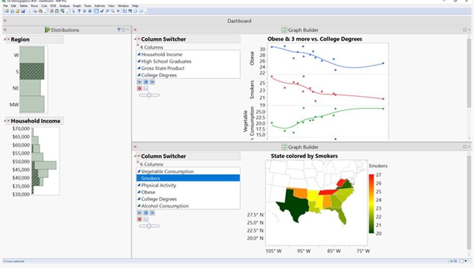The width and height of the screenshot is (474, 268).
Task: Collapse the Household Income distribution outline
Action: (x=5, y=121)
